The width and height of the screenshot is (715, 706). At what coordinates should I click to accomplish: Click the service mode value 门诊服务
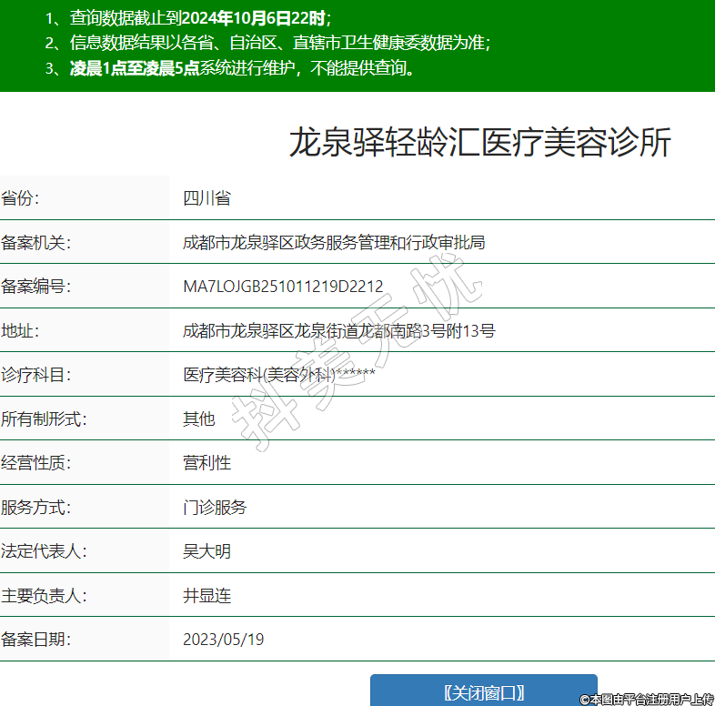click(215, 507)
